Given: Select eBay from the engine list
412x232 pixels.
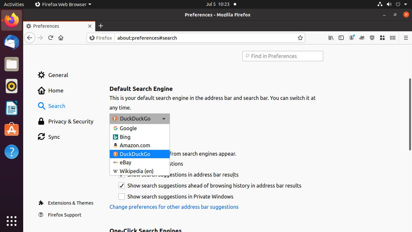Looking at the screenshot, I should tap(140, 162).
